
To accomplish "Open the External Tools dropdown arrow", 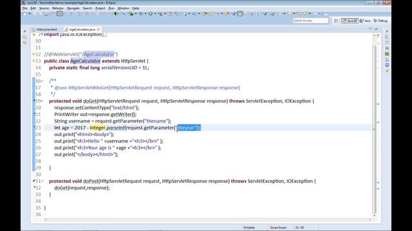I will 165,13.
